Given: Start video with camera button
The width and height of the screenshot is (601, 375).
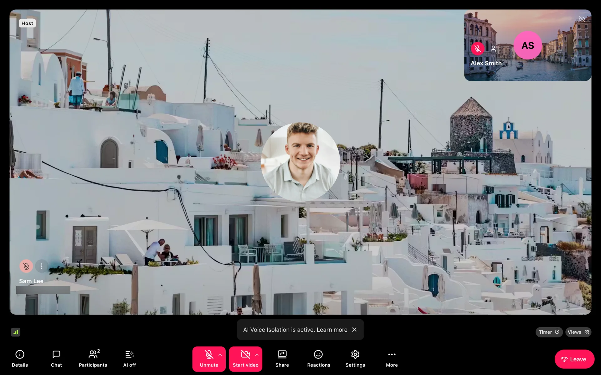Looking at the screenshot, I should 245,358.
